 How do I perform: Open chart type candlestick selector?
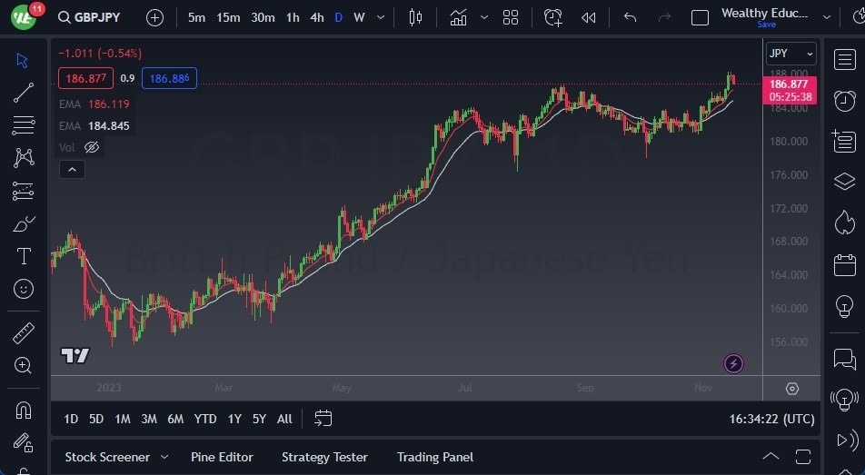[415, 17]
